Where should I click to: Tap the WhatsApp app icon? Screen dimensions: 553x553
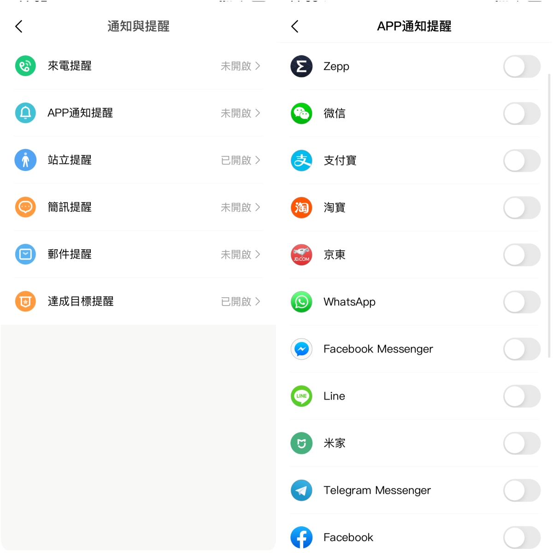click(301, 302)
